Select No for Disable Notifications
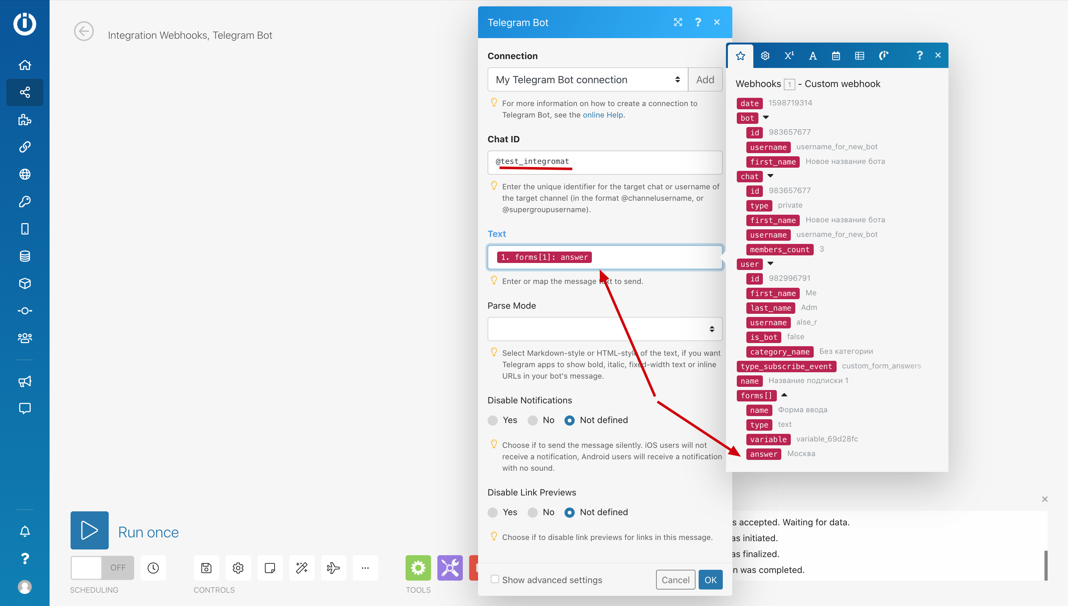The height and width of the screenshot is (606, 1068). click(x=533, y=421)
